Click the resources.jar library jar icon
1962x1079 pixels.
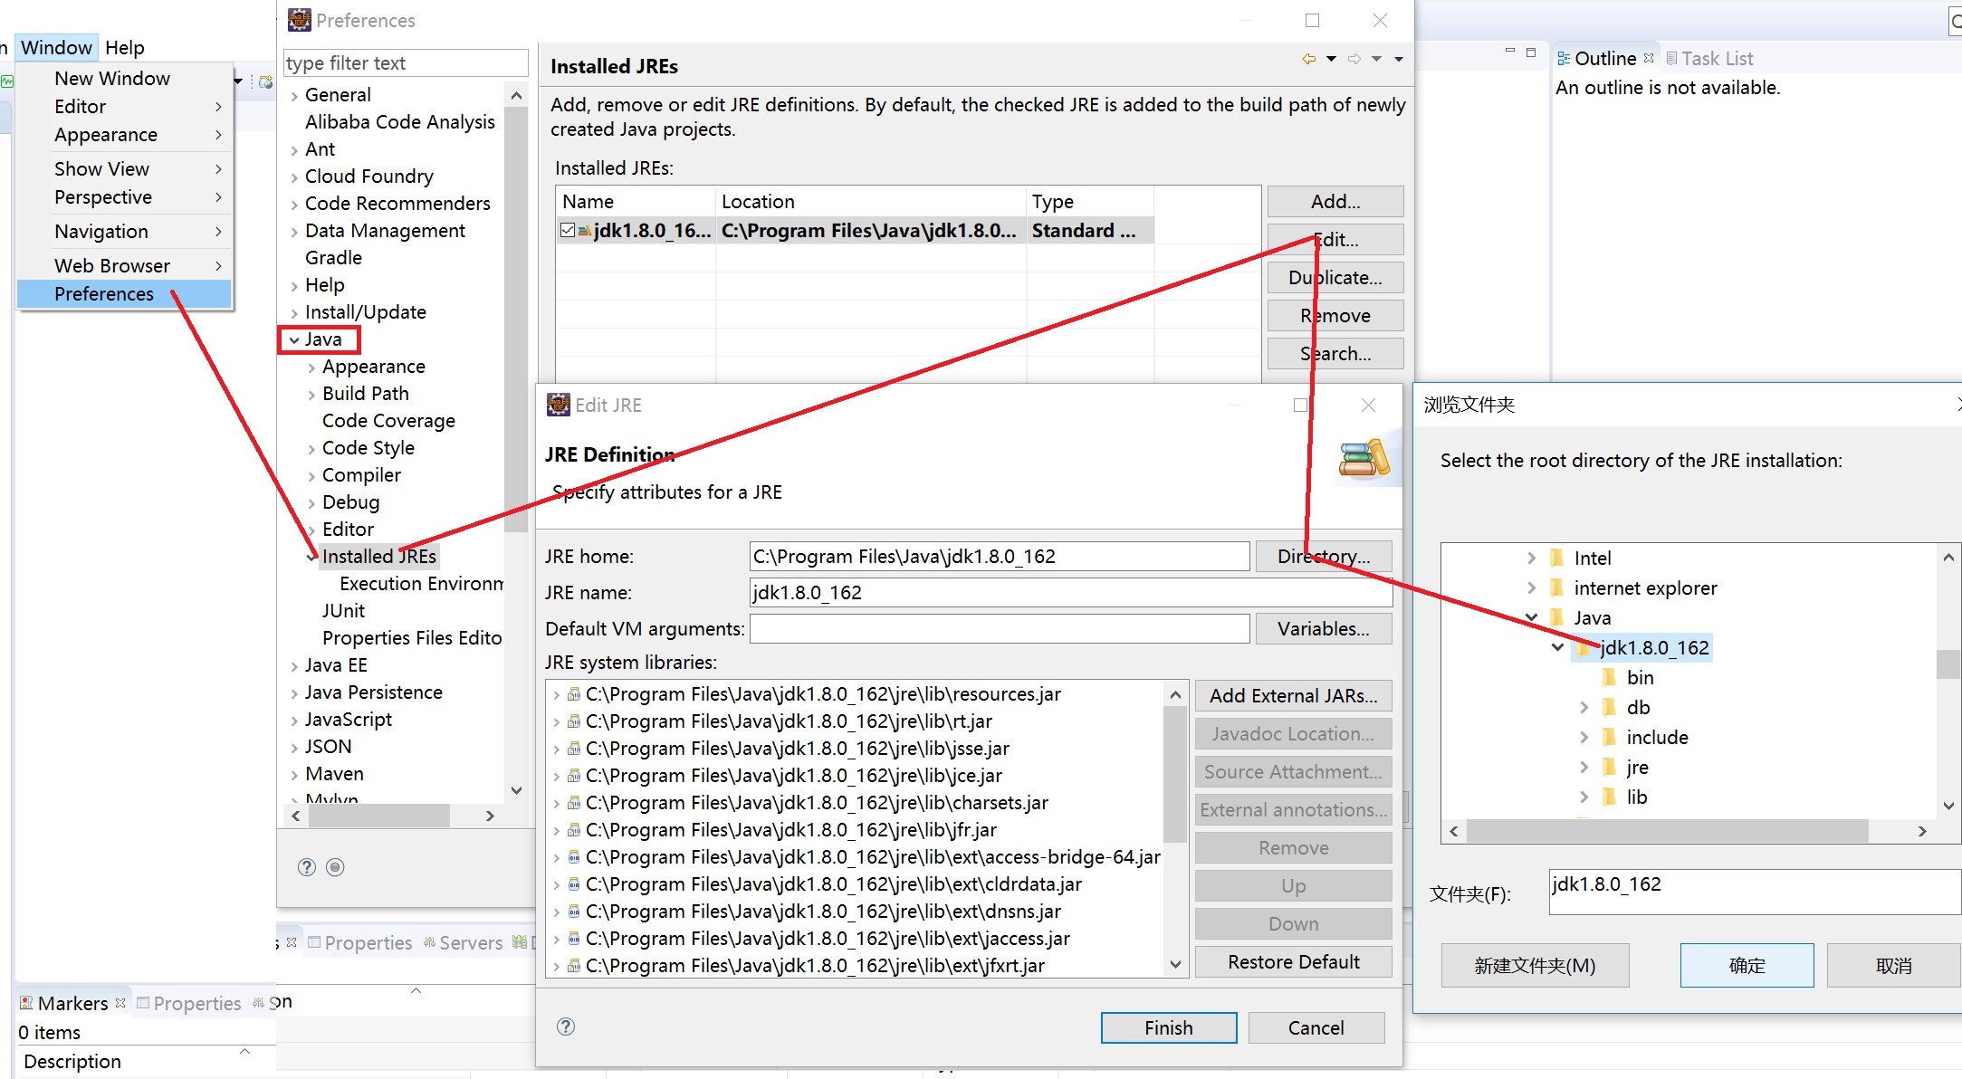(574, 694)
